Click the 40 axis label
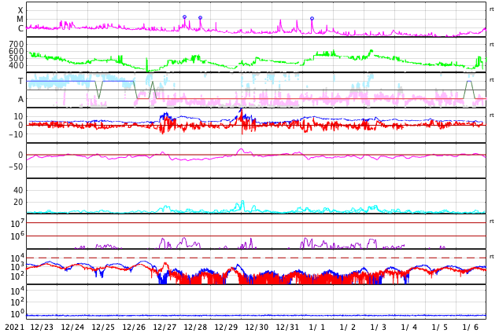Viewport: 499px width, 333px height. pyautogui.click(x=18, y=191)
